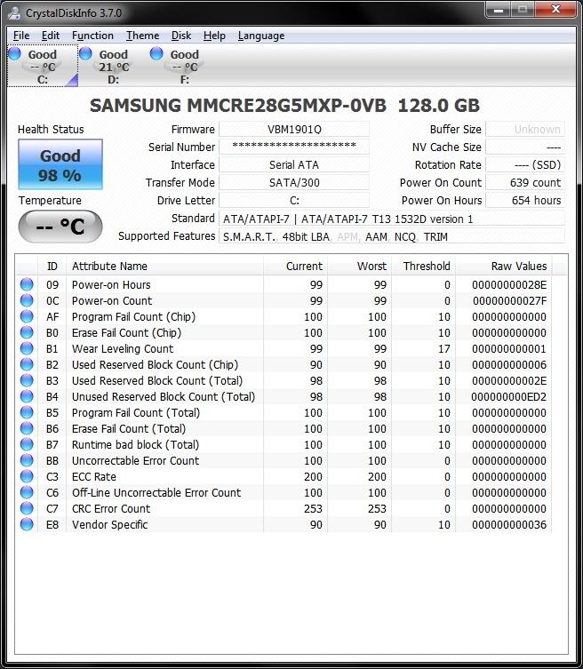Click status icon for Uncorrectable Error Count
The image size is (583, 669).
coord(27,461)
